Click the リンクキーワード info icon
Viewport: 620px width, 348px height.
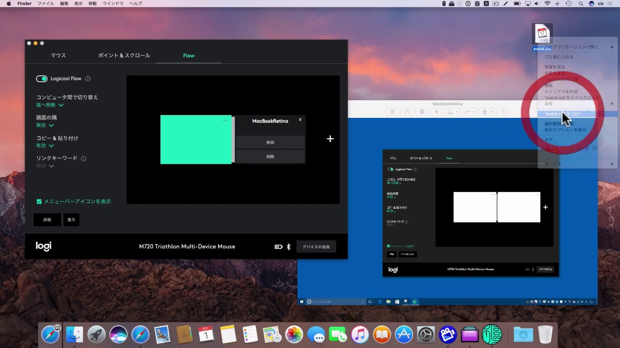(84, 159)
